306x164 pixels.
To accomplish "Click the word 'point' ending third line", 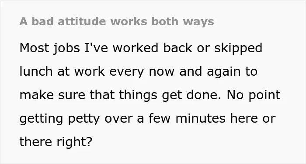I will [264, 95].
